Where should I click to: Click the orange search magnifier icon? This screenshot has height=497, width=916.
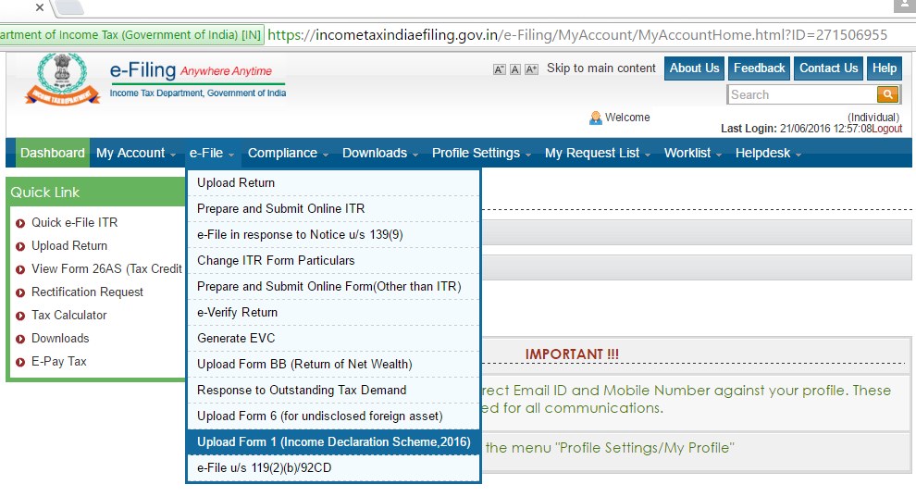[887, 94]
